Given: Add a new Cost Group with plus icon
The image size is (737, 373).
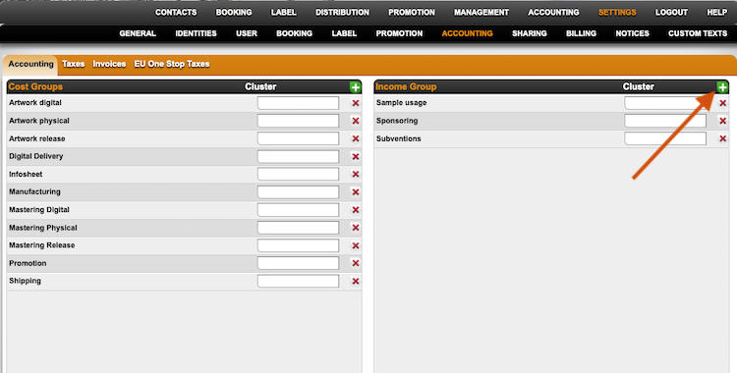Looking at the screenshot, I should (x=356, y=87).
